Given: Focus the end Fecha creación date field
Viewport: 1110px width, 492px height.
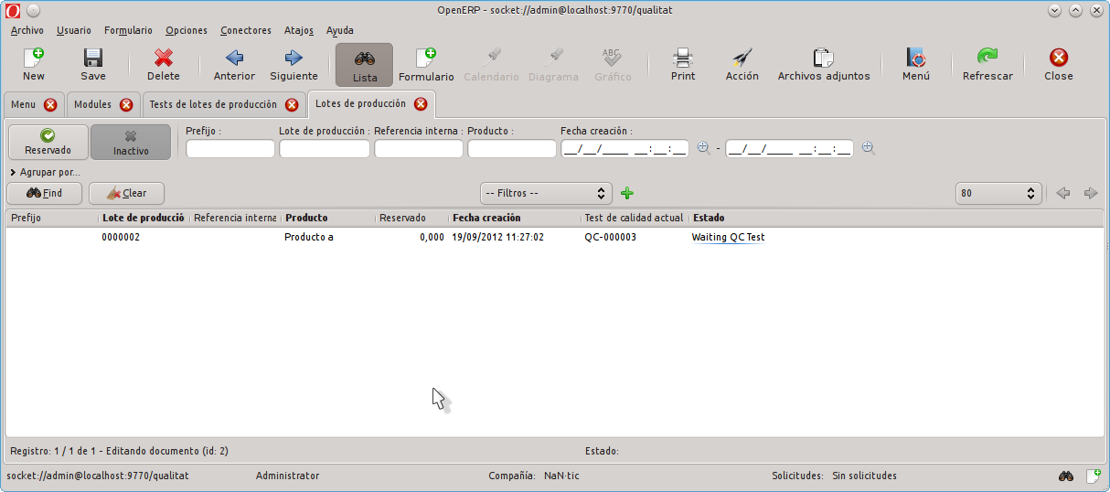Looking at the screenshot, I should [x=790, y=148].
